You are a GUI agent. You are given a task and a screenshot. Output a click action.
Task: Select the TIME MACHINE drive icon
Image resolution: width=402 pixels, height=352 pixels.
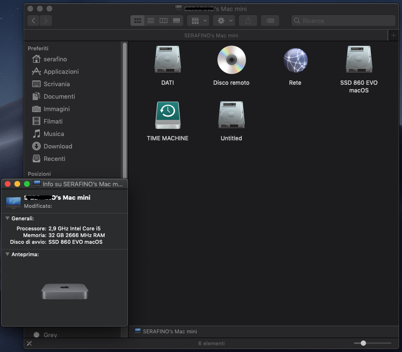[168, 115]
